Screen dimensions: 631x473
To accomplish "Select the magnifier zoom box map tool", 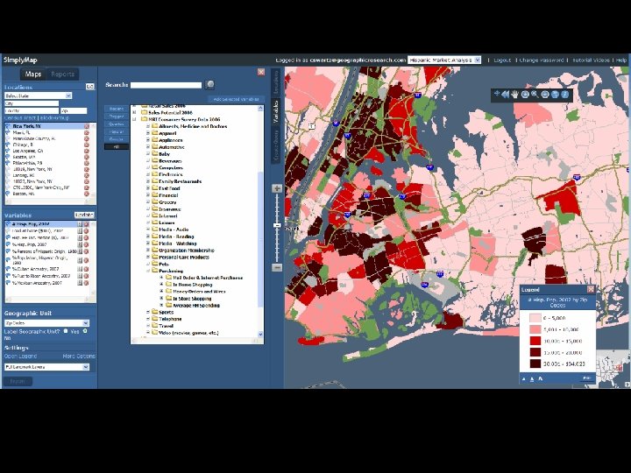I will pos(535,95).
